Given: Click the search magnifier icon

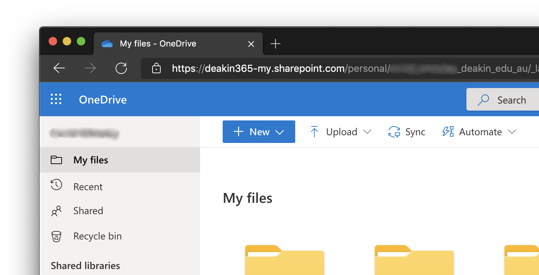Looking at the screenshot, I should click(x=483, y=100).
